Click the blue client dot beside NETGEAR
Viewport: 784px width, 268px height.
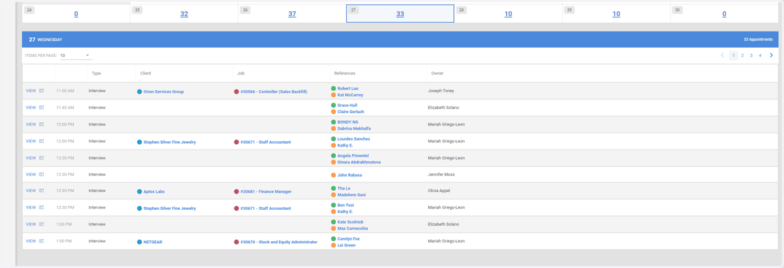coord(139,242)
